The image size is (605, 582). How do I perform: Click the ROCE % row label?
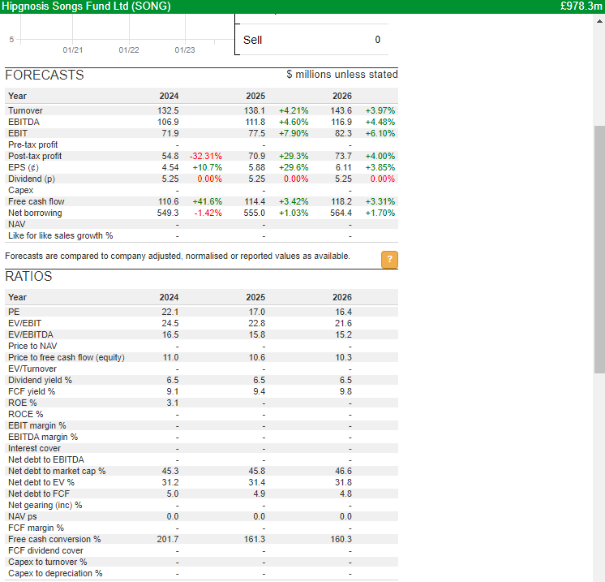pyautogui.click(x=26, y=415)
